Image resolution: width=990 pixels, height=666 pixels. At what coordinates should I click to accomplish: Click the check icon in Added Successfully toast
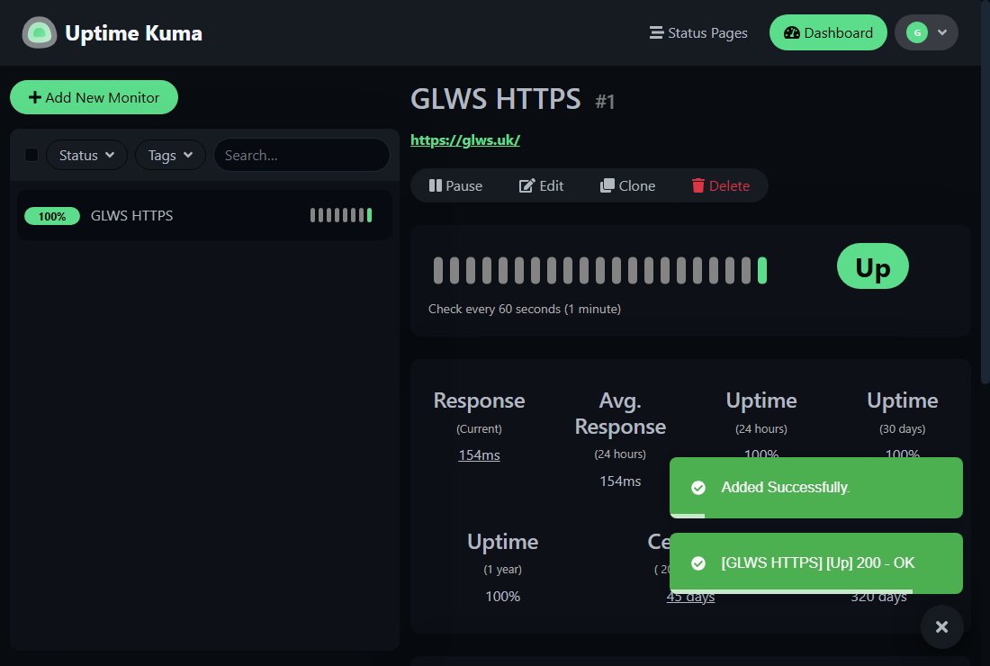pos(698,487)
